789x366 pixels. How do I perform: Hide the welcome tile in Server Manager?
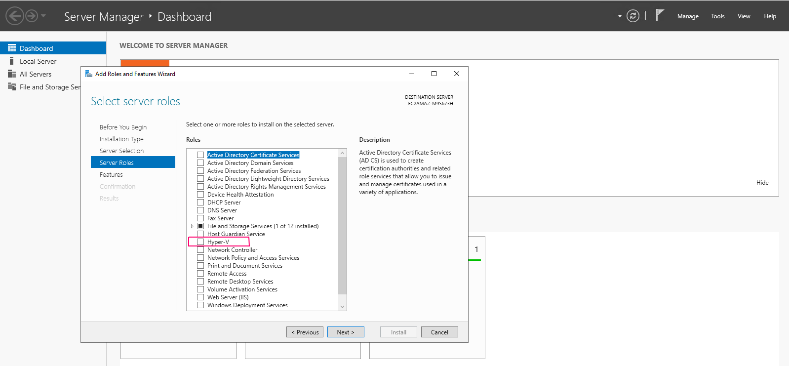pyautogui.click(x=762, y=182)
